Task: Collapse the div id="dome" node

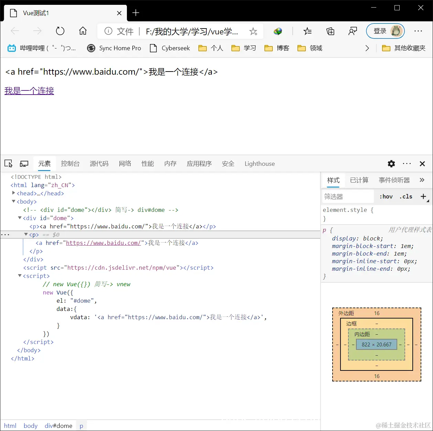Action: tap(20, 218)
